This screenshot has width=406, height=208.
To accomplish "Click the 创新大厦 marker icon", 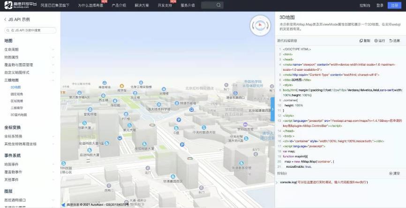I will 84,123.
